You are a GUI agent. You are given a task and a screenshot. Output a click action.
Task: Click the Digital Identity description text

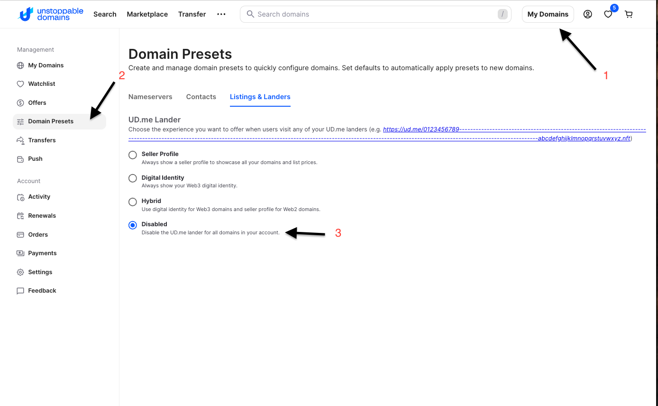(x=190, y=185)
